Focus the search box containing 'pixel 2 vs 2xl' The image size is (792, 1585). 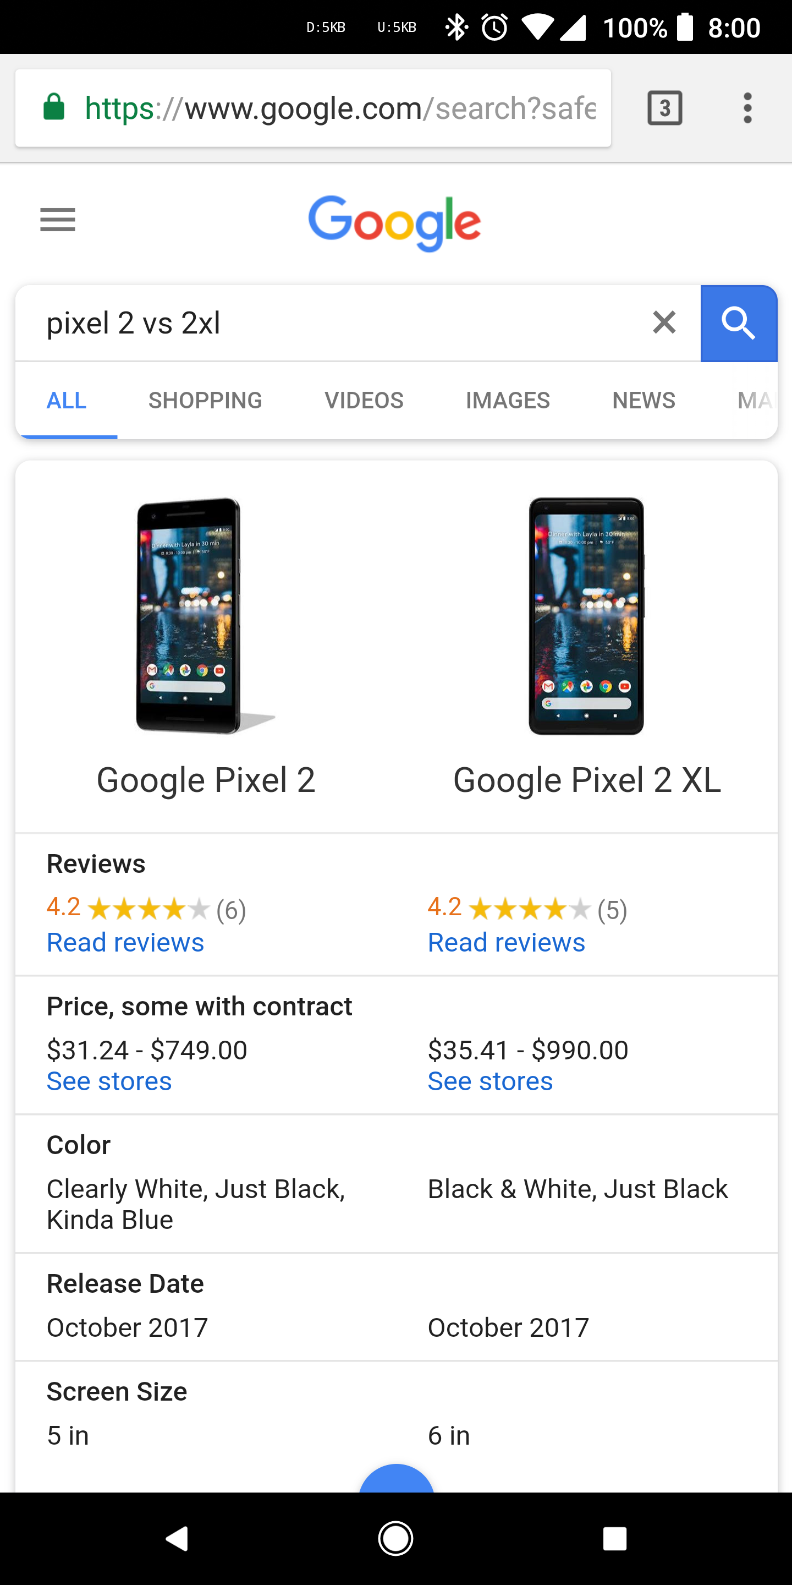click(332, 324)
